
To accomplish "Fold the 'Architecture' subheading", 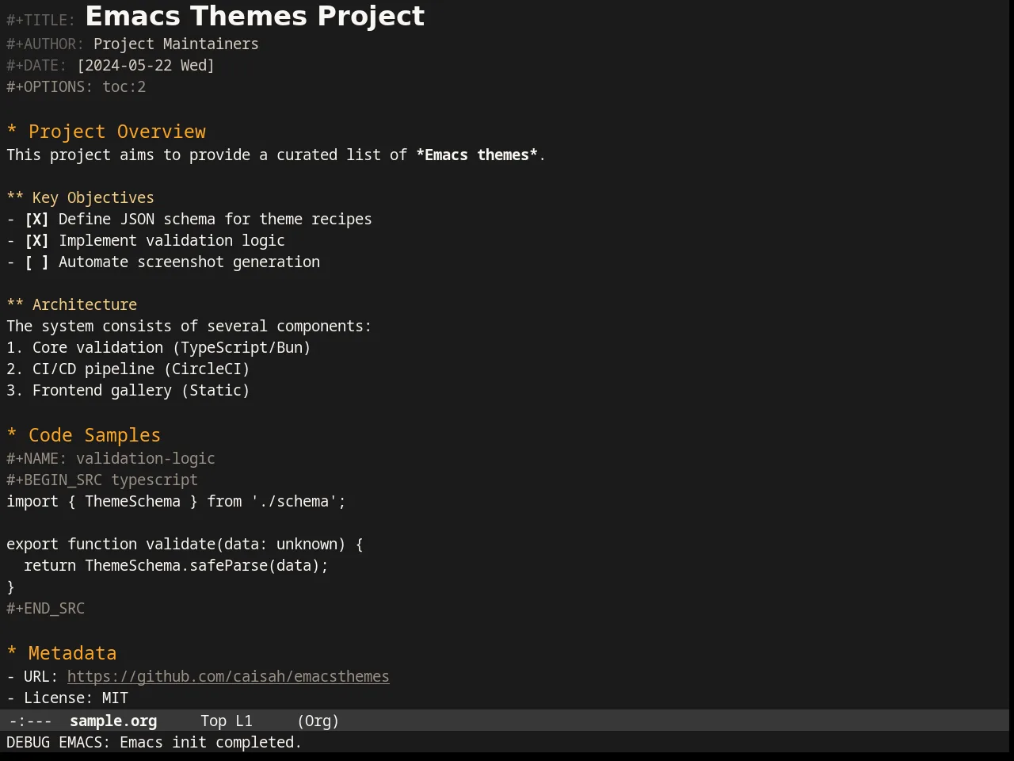I will [x=71, y=304].
